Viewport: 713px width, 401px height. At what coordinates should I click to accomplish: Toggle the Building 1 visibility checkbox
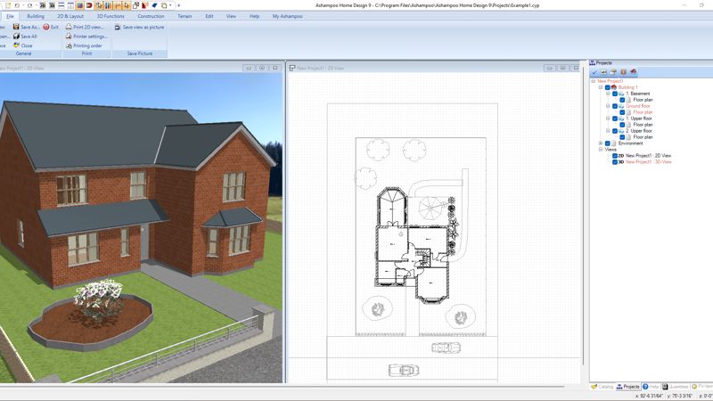point(607,87)
